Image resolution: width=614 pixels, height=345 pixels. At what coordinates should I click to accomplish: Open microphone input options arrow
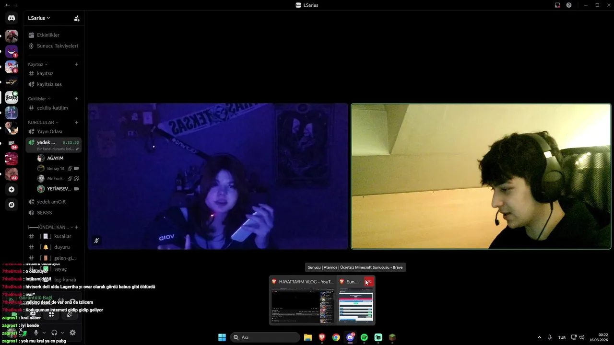click(44, 333)
